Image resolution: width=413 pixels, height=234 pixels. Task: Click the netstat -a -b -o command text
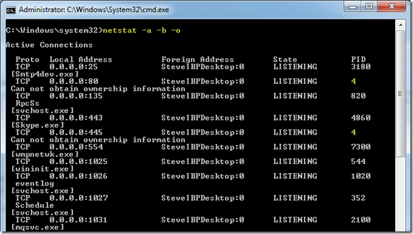(142, 31)
